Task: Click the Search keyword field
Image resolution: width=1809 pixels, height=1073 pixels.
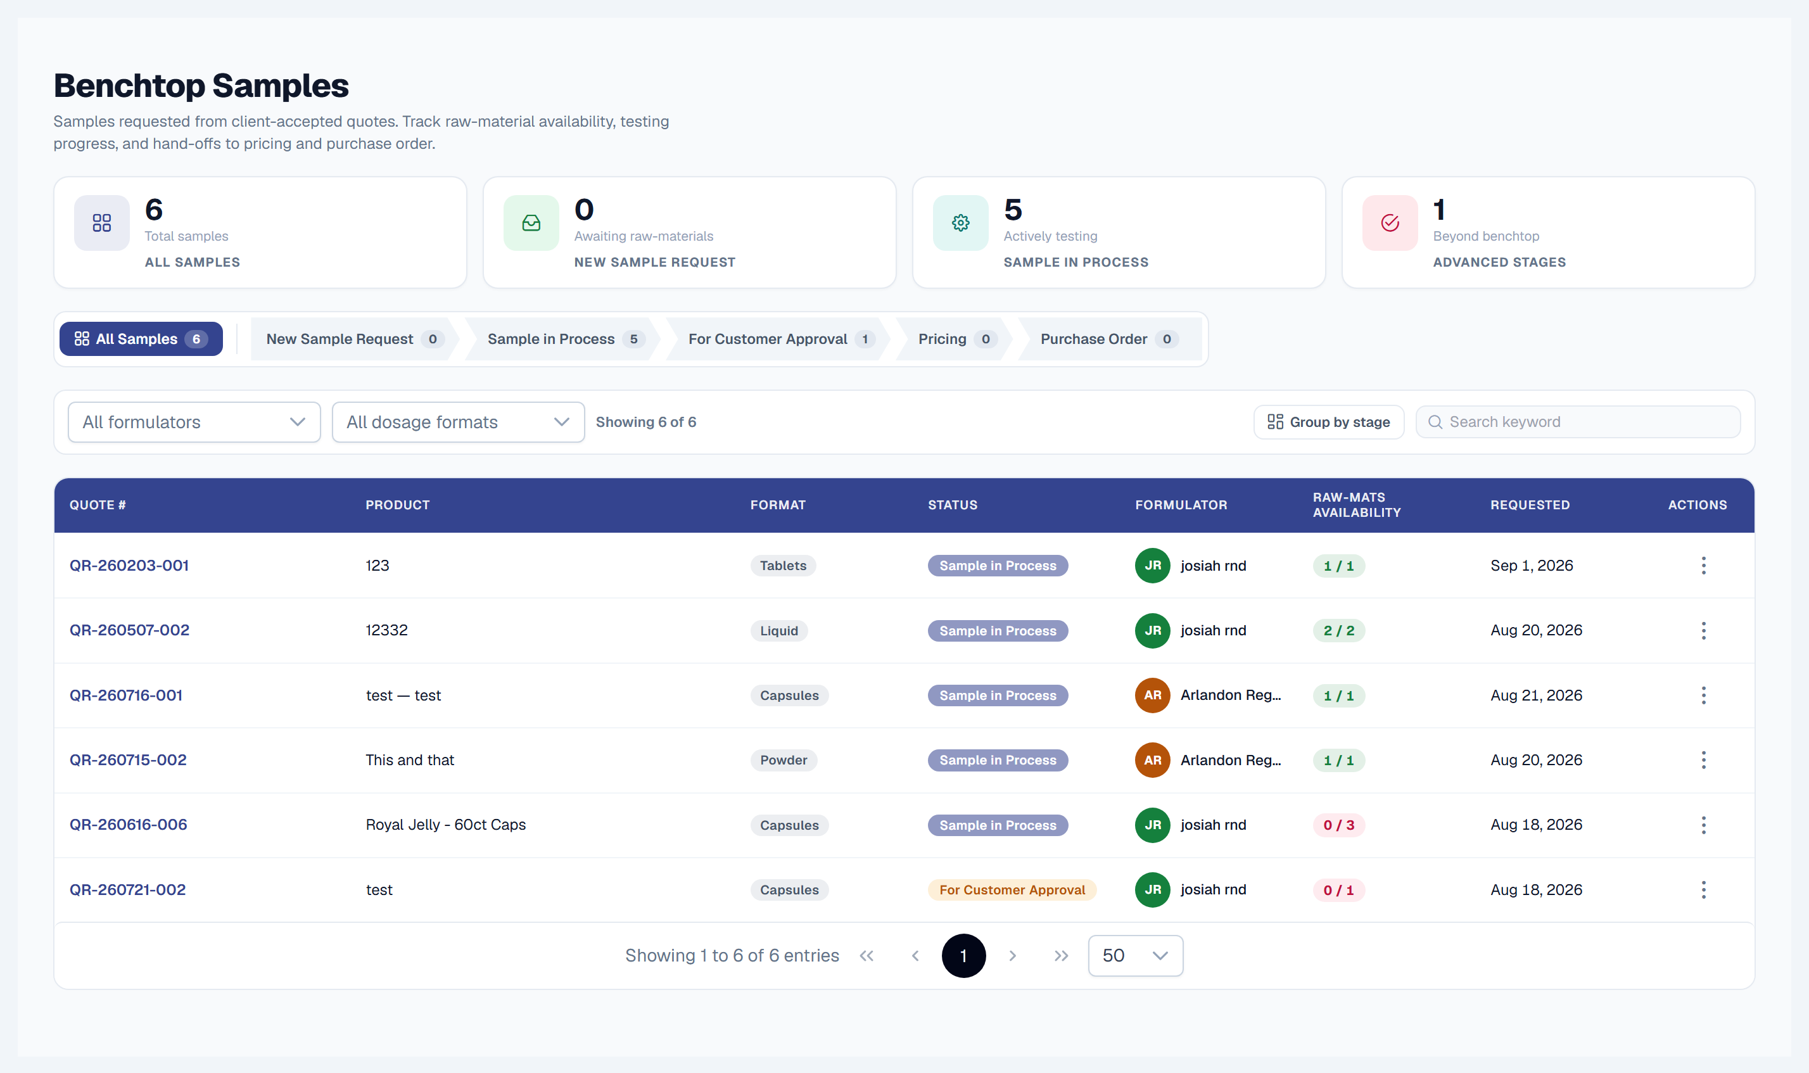Action: 1578,422
